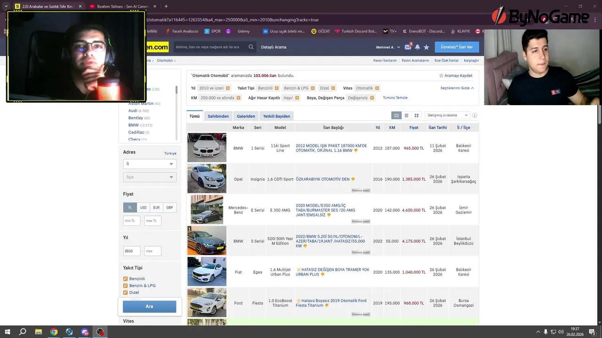Select EUR price currency
This screenshot has width=602, height=338.
point(156,207)
